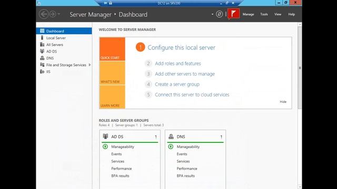Click the VM connection bar pin icon
Screen dimensions: 337x189
[105, 3]
